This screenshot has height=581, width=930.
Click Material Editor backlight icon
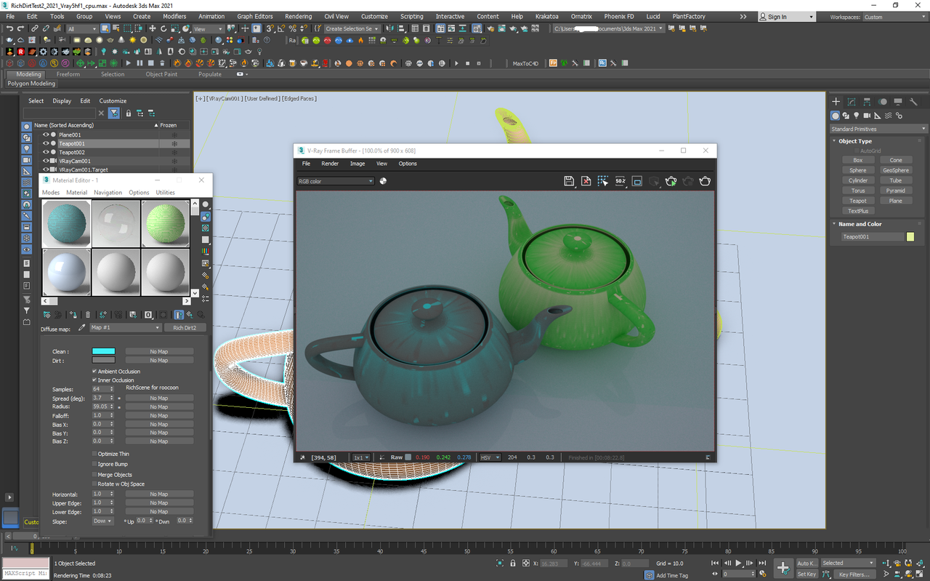tap(206, 217)
